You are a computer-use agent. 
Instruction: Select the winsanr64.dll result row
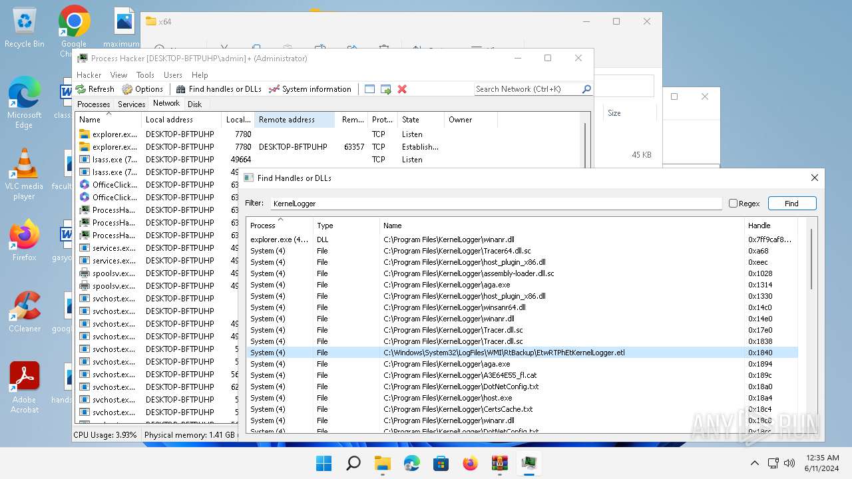(522, 307)
